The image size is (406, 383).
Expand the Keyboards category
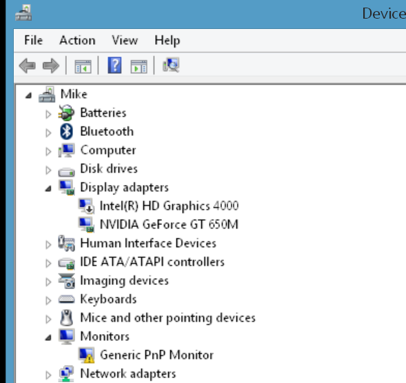48,301
